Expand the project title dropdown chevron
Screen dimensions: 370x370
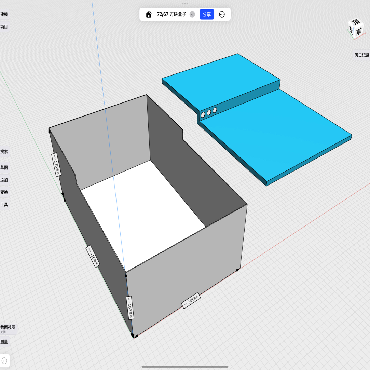click(x=192, y=14)
